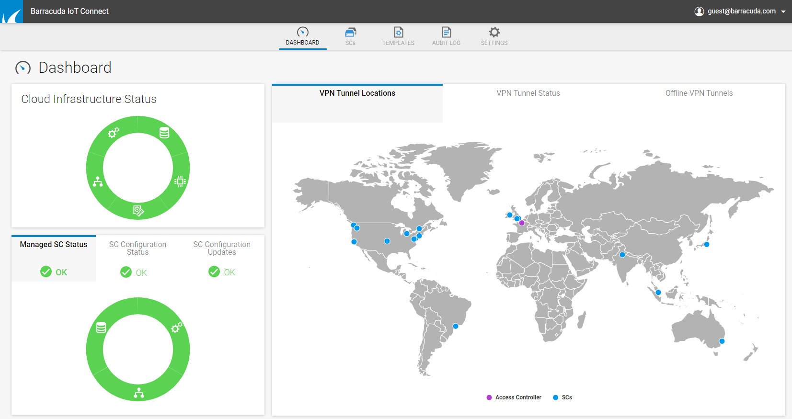Click the database icon on Managed SC ring
The image size is (792, 419).
[x=101, y=328]
